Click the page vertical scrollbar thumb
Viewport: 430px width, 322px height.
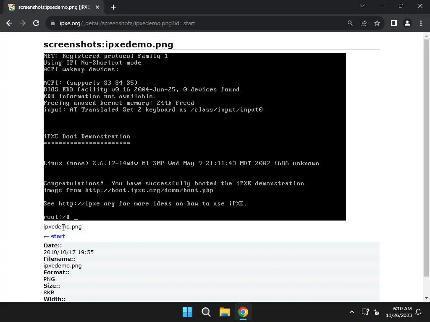point(426,158)
